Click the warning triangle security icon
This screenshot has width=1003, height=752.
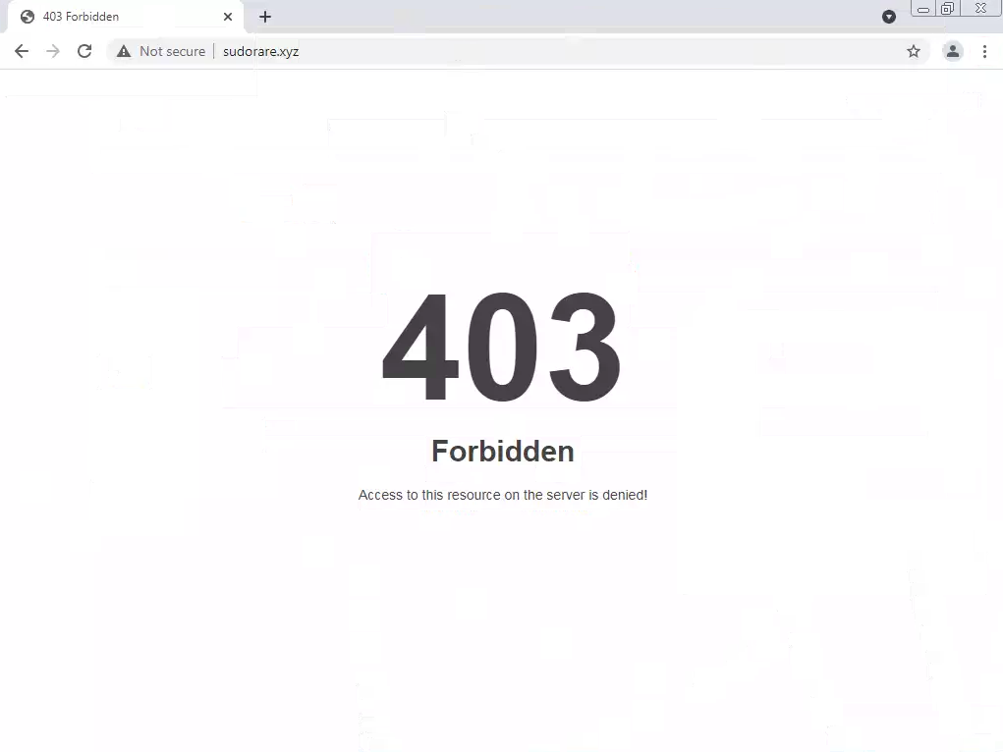click(x=124, y=51)
